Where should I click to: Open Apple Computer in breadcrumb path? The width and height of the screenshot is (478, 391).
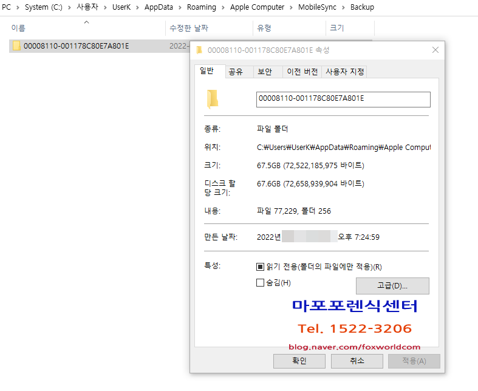(257, 7)
